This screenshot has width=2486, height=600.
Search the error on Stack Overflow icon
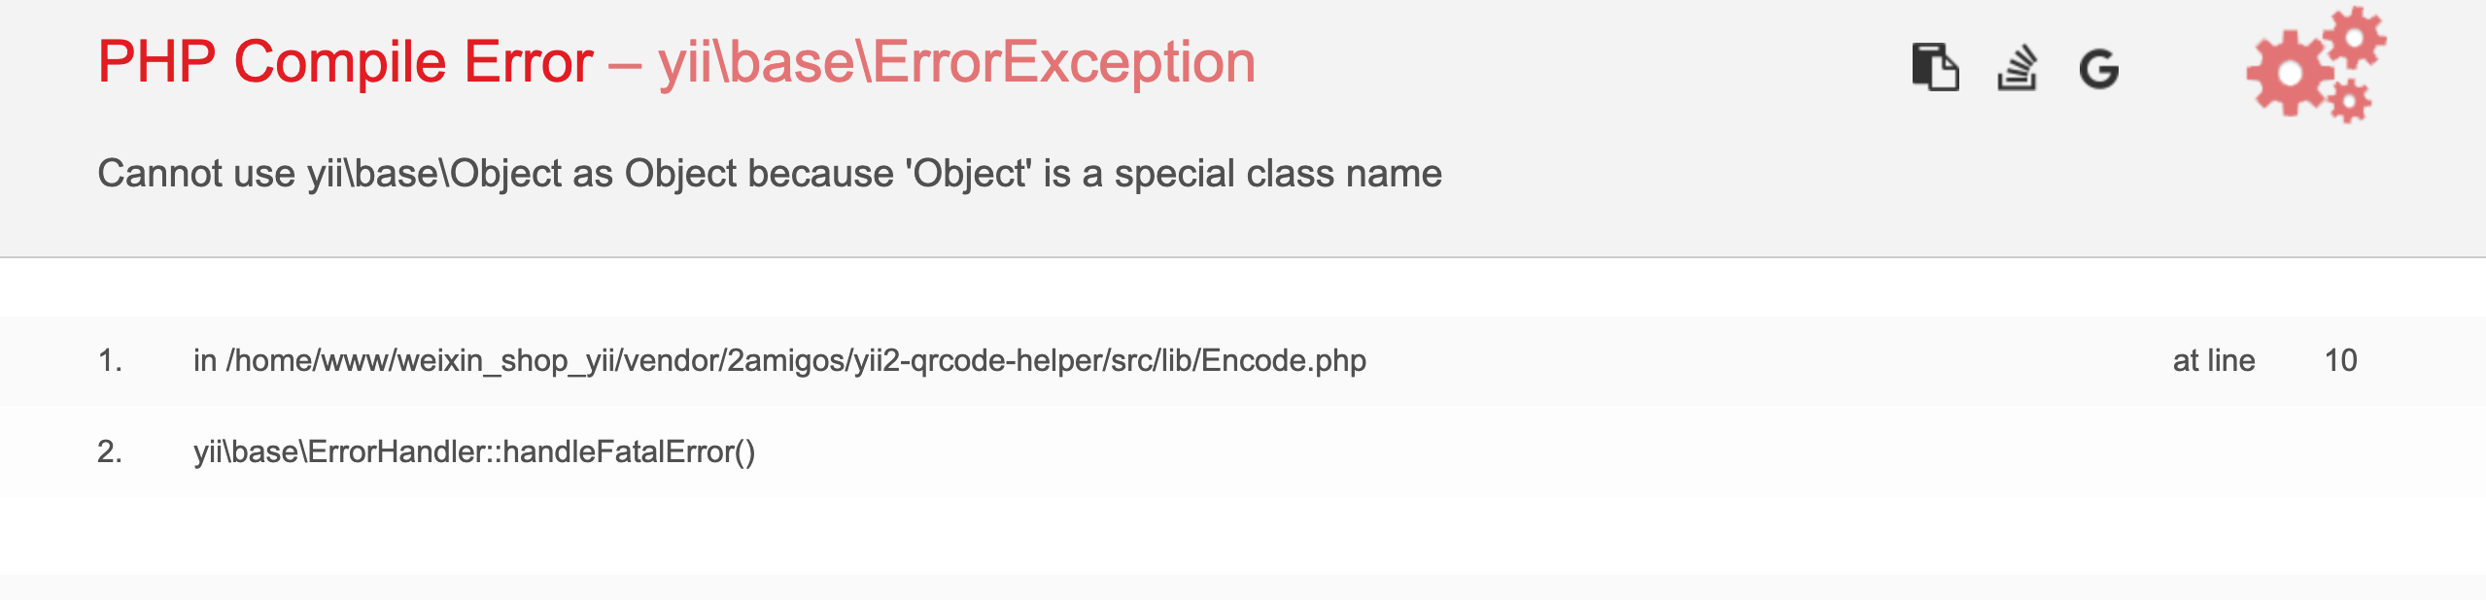tap(2017, 68)
